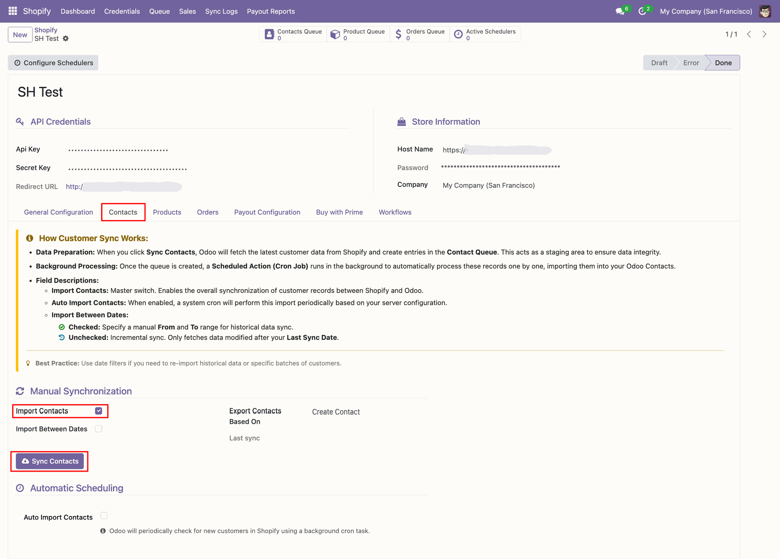Screen dimensions: 780x559
Task: Switch to the Orders tab
Action: [x=208, y=212]
